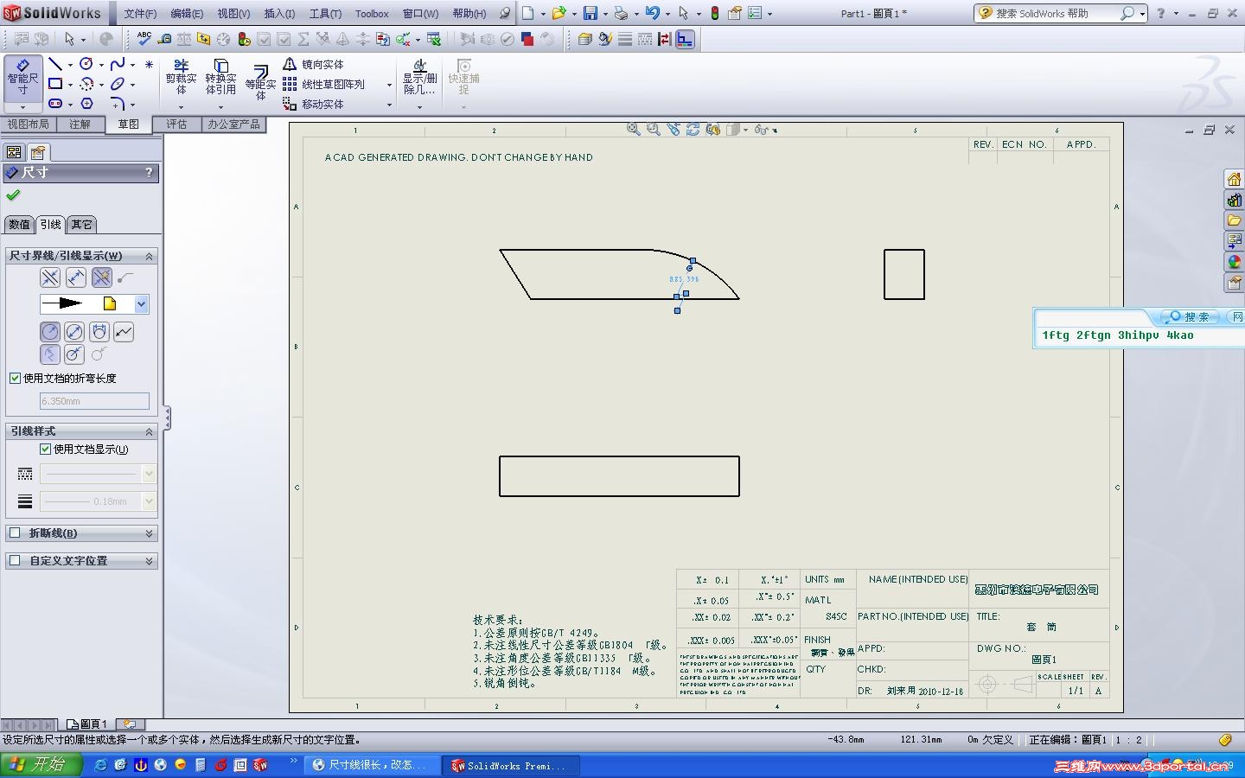Click Zoom to Fit in the view toolbar
The width and height of the screenshot is (1245, 778).
pyautogui.click(x=634, y=130)
